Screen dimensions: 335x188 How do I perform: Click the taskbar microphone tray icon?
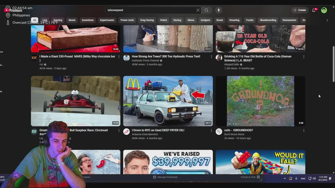[296, 178]
